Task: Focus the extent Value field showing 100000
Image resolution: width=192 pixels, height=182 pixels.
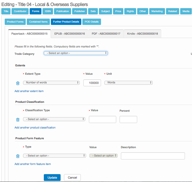Action: coord(92,83)
